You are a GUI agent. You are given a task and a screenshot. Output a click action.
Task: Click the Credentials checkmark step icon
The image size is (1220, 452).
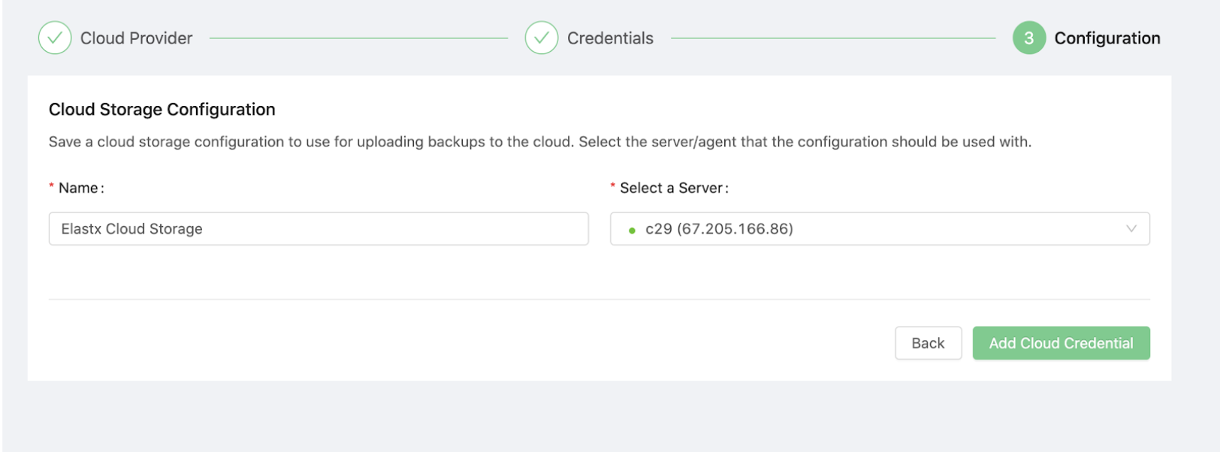(542, 38)
